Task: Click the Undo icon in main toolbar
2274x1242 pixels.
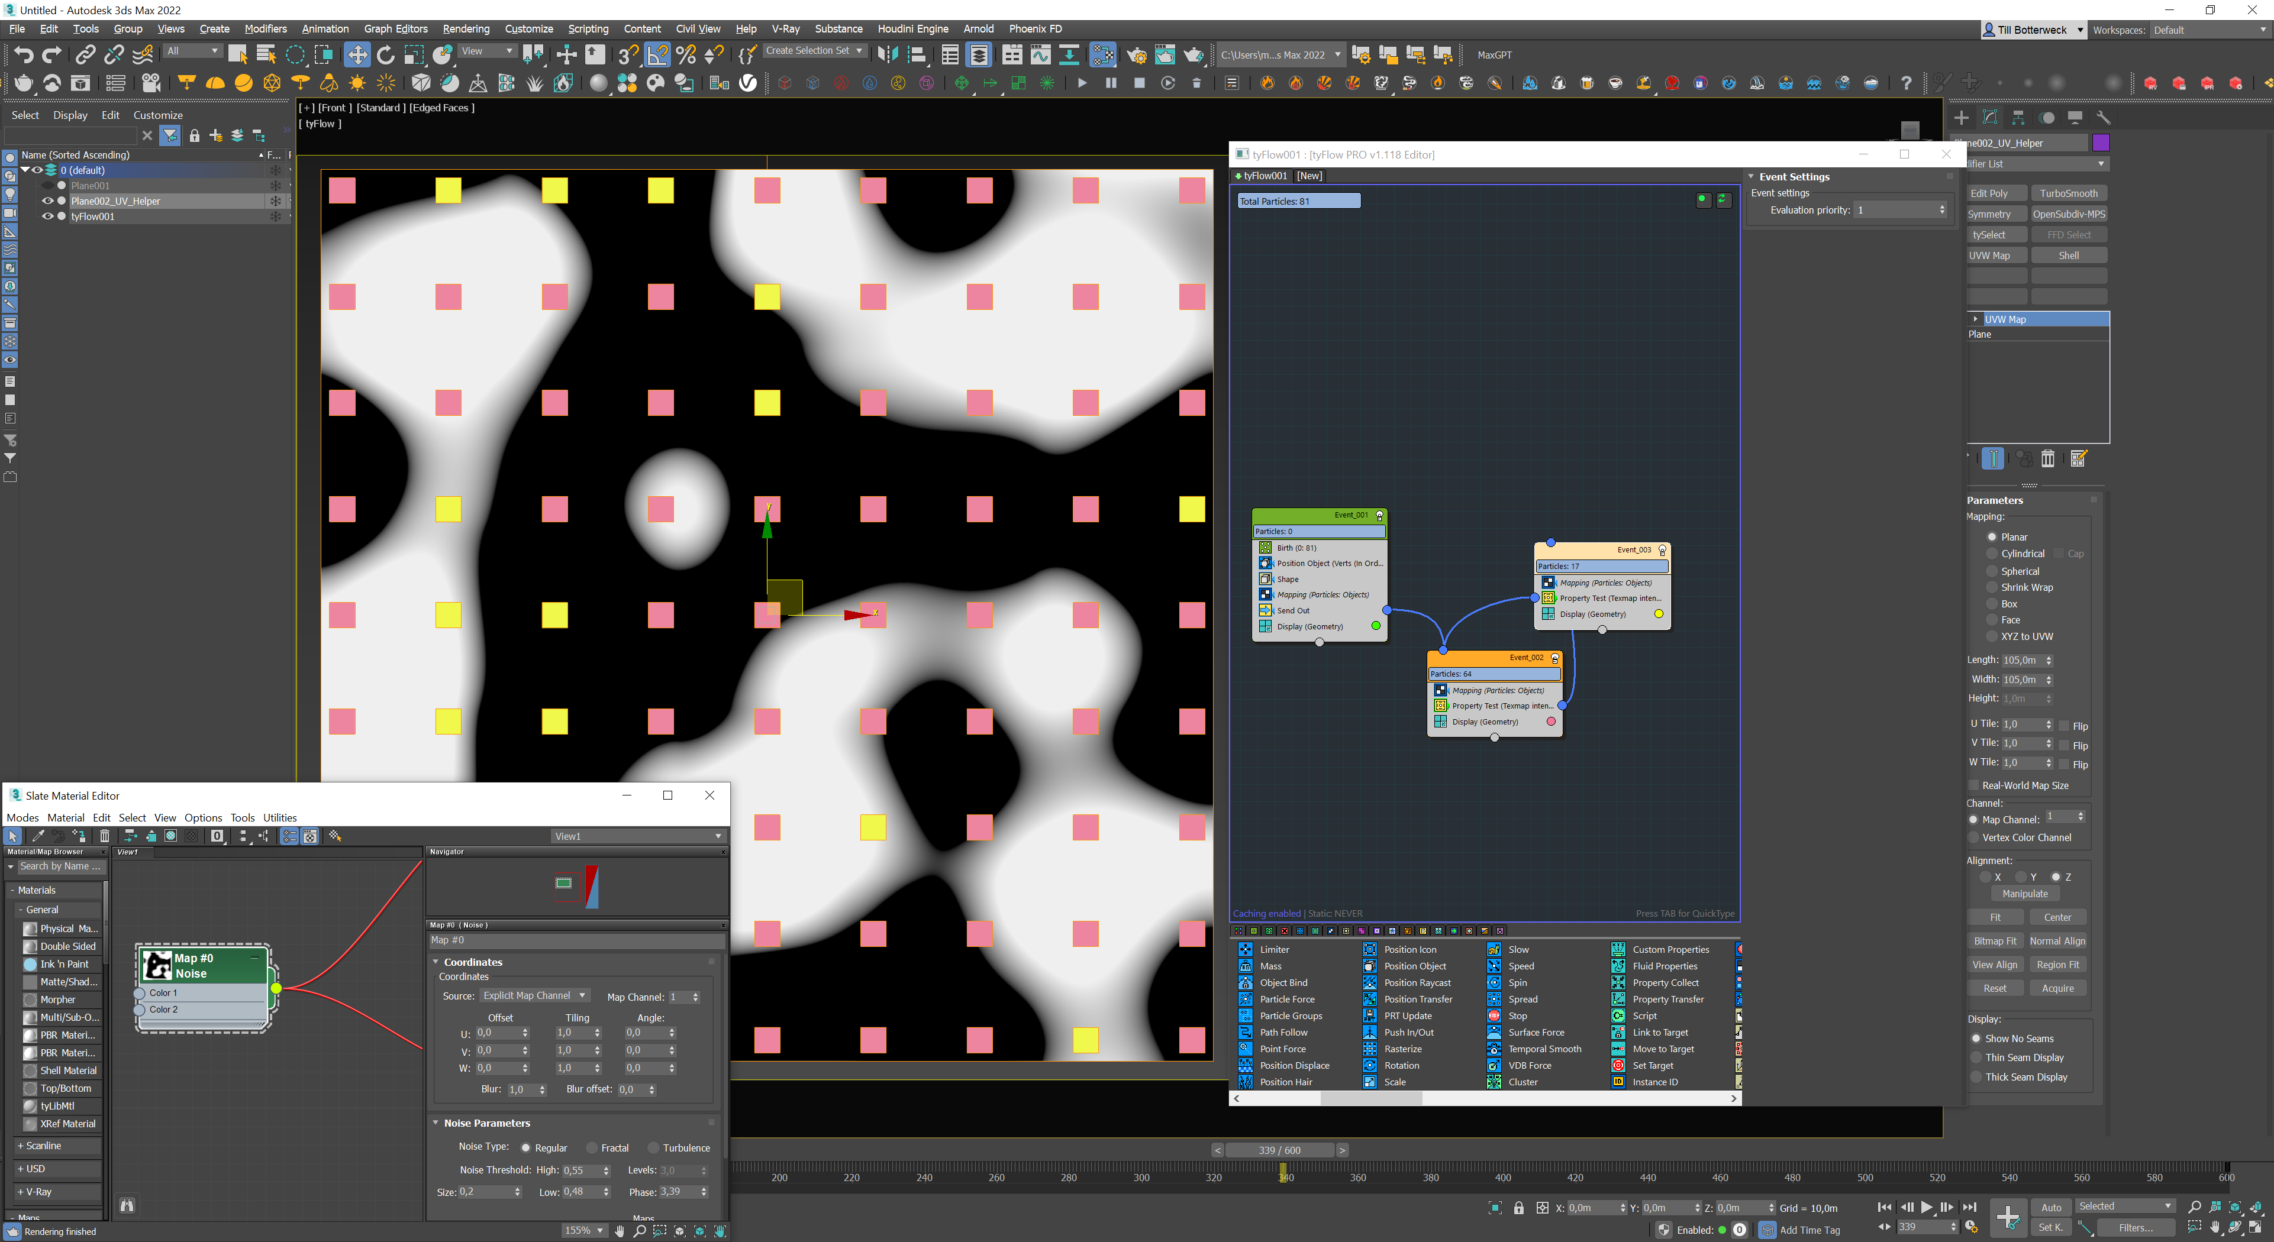Action: (24, 54)
